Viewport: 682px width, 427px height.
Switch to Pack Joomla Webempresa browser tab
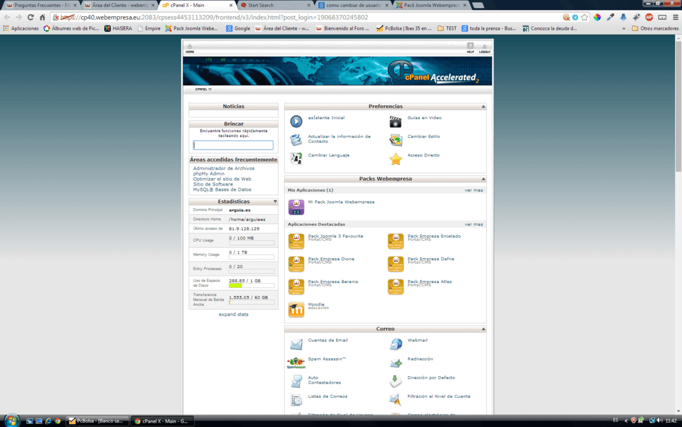click(431, 5)
